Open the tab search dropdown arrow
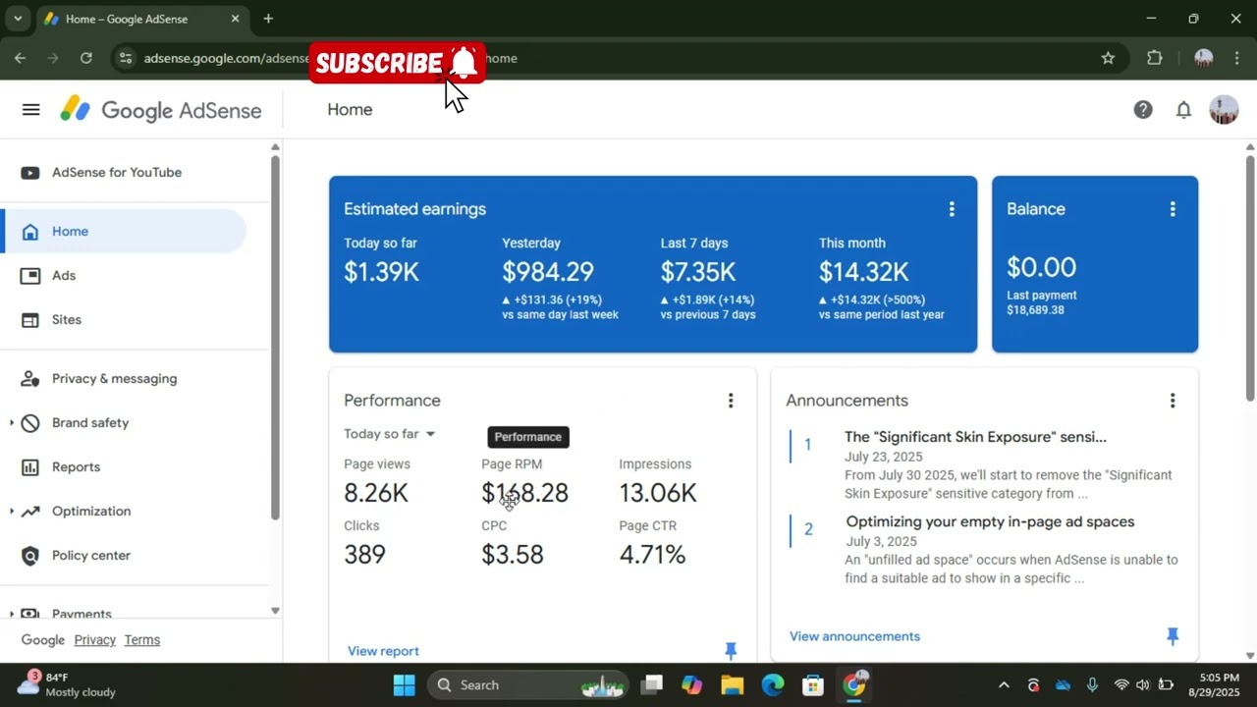The height and width of the screenshot is (707, 1257). 17,19
